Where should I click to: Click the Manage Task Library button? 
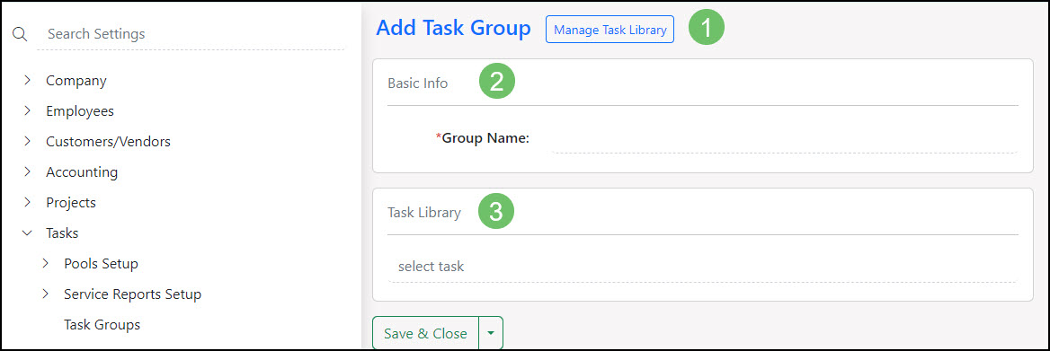pos(610,30)
